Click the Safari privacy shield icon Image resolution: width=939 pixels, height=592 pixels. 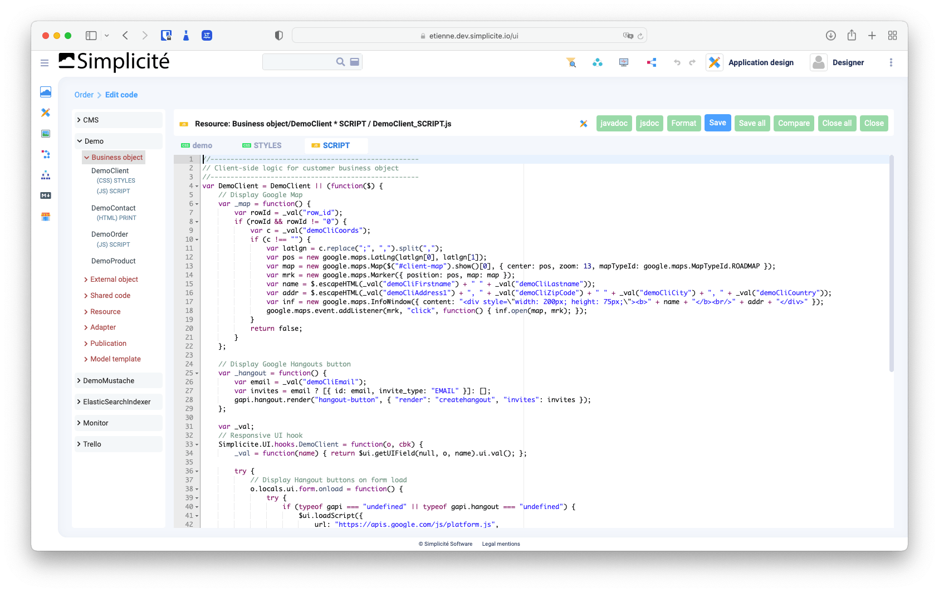coord(279,36)
